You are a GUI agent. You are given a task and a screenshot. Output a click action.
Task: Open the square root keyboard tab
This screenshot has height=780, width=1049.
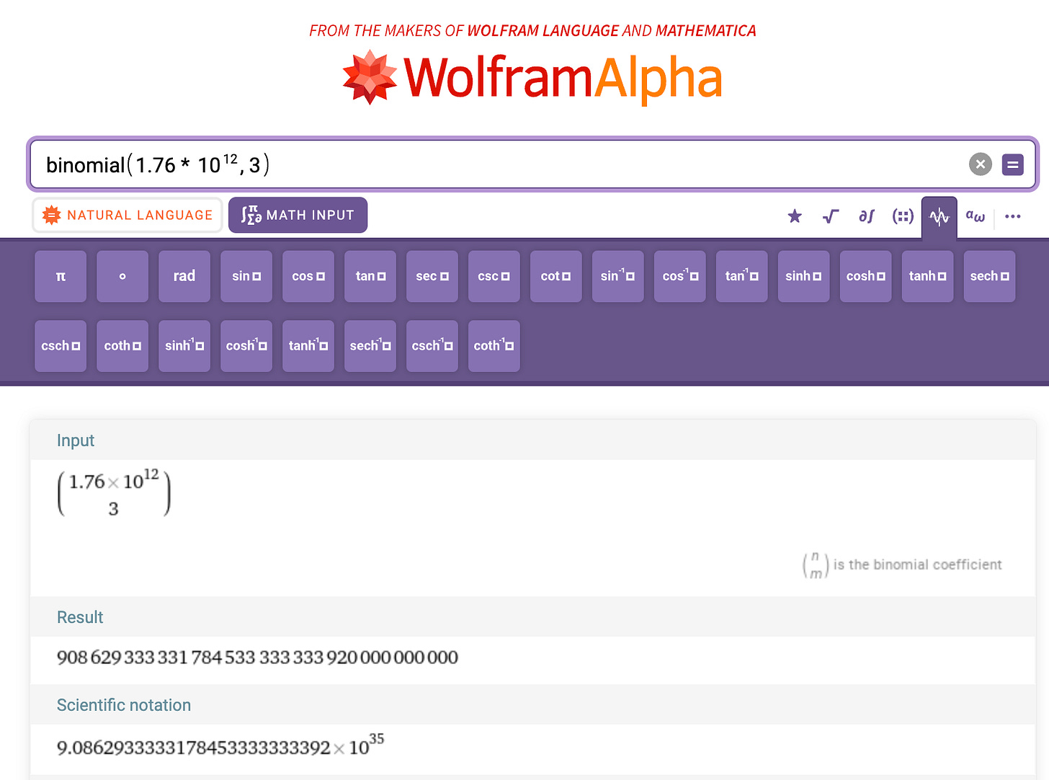point(831,216)
